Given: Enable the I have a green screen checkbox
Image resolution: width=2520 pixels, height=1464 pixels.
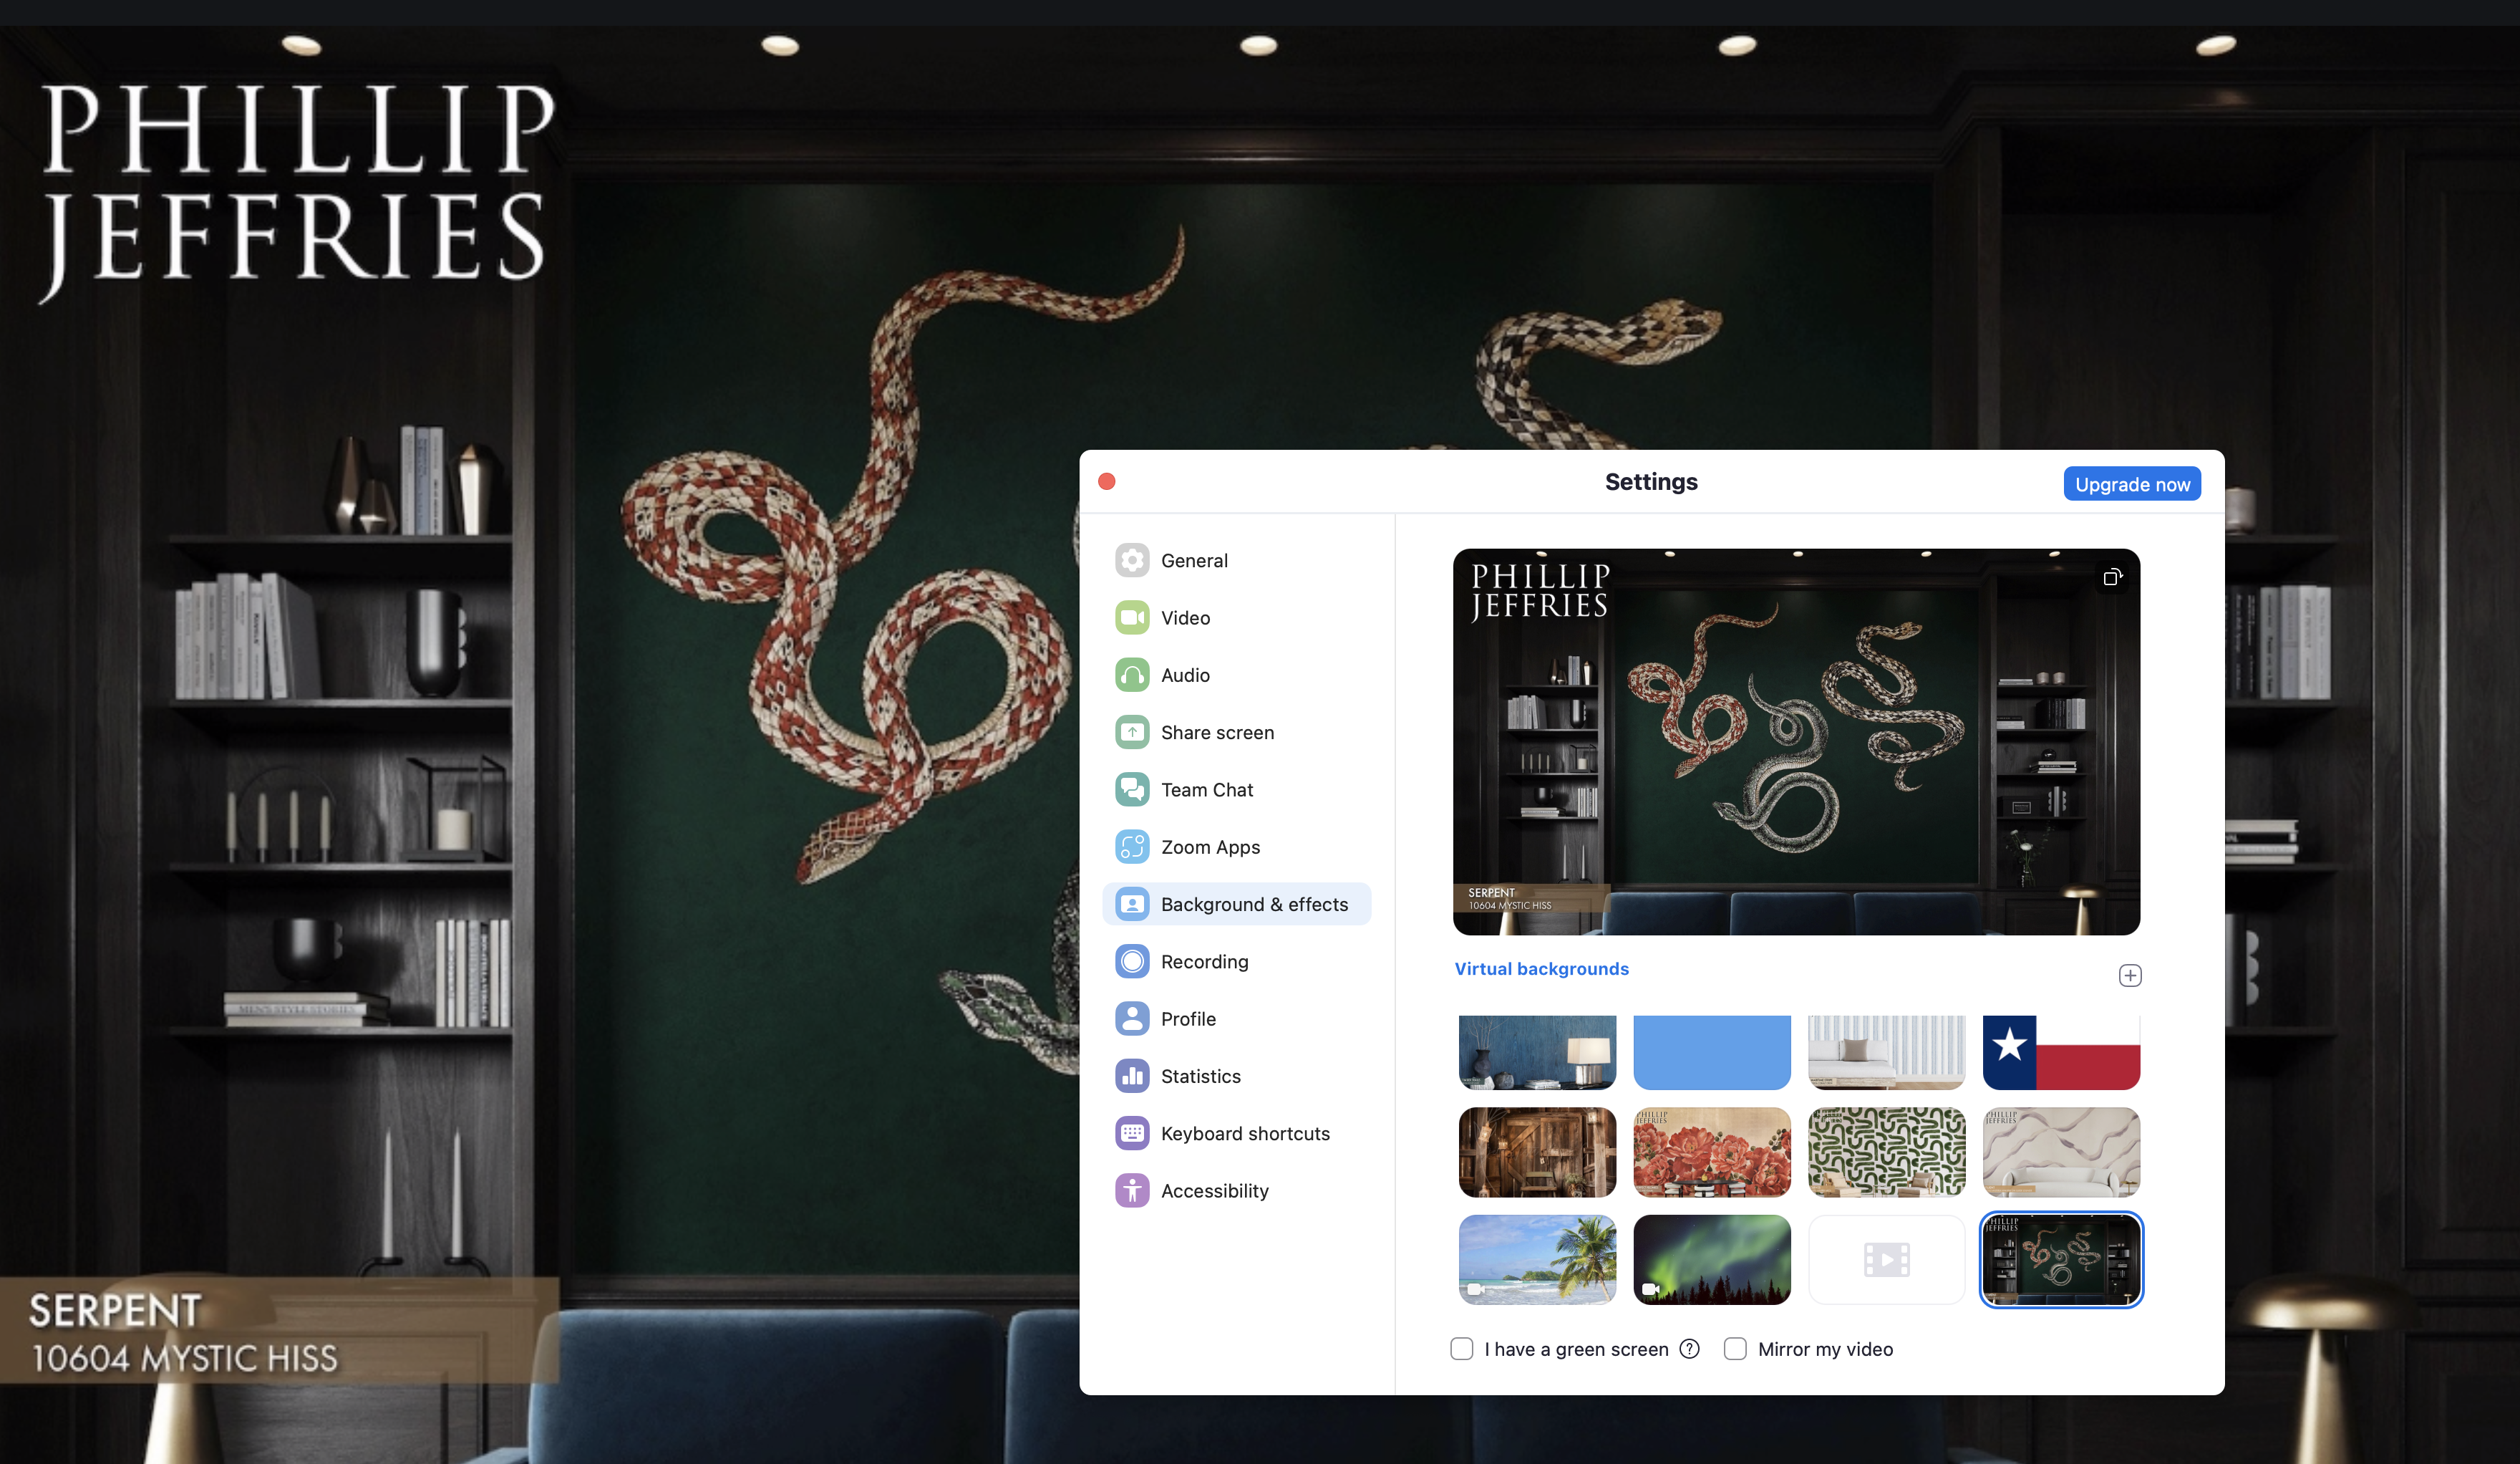Looking at the screenshot, I should click(x=1463, y=1349).
